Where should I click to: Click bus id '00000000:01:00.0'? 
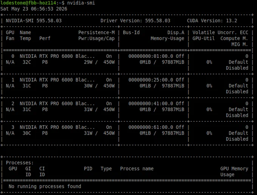click(x=151, y=56)
